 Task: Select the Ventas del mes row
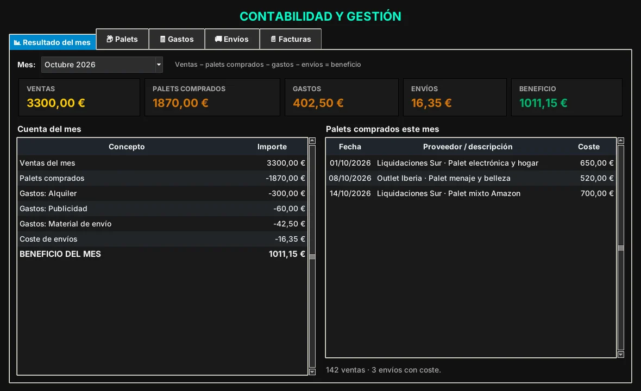tap(162, 163)
